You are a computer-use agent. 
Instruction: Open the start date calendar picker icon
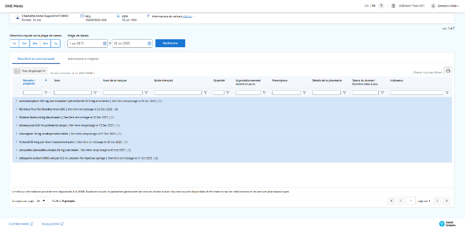104,43
